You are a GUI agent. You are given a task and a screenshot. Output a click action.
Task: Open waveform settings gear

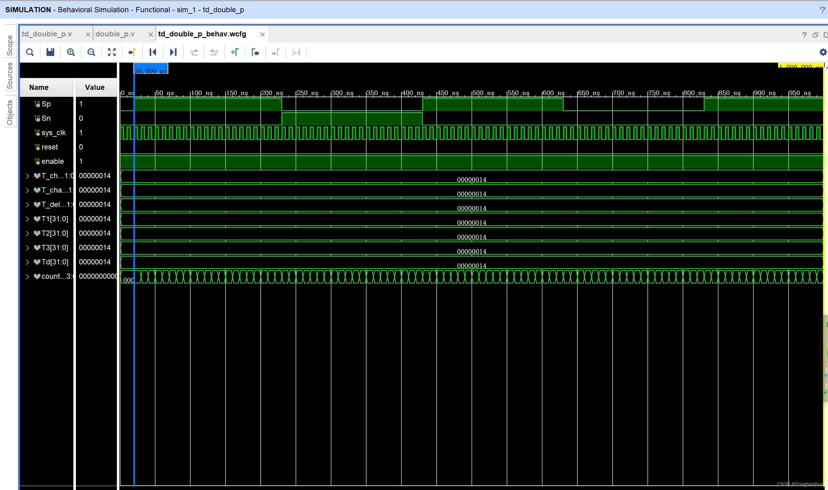point(823,52)
